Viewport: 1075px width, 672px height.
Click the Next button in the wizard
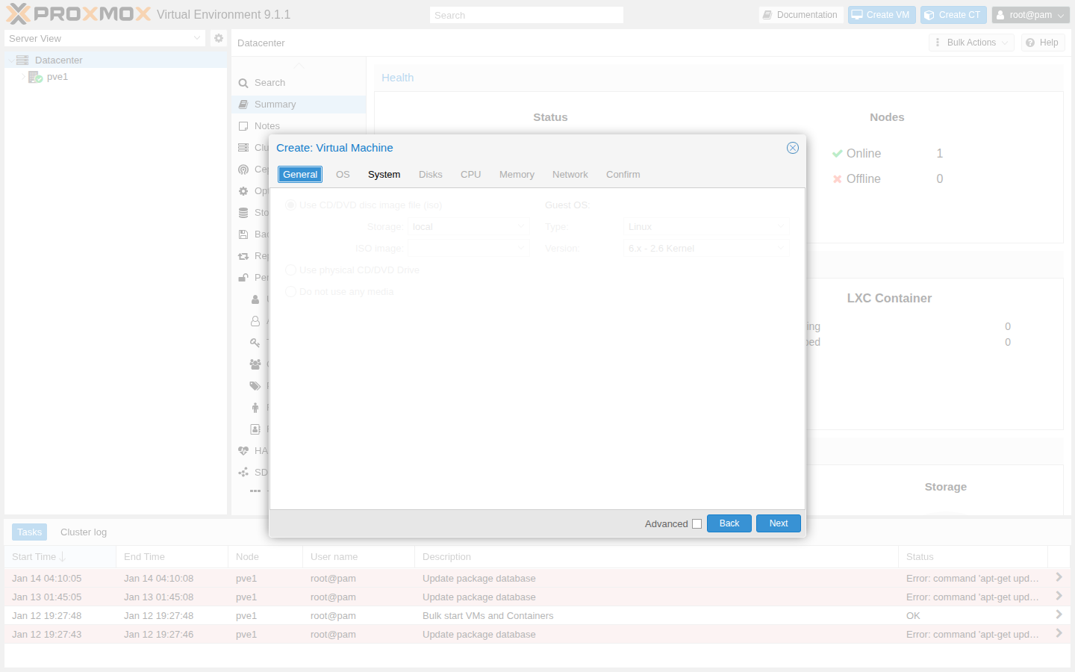point(778,523)
